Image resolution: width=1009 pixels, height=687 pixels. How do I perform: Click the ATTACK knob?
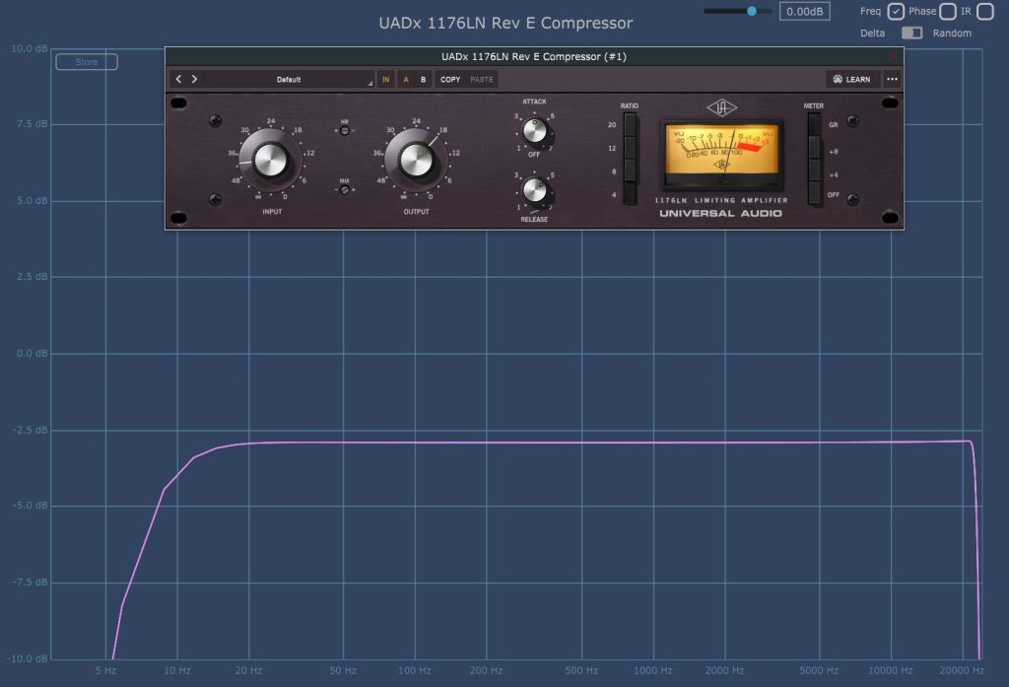(x=534, y=130)
